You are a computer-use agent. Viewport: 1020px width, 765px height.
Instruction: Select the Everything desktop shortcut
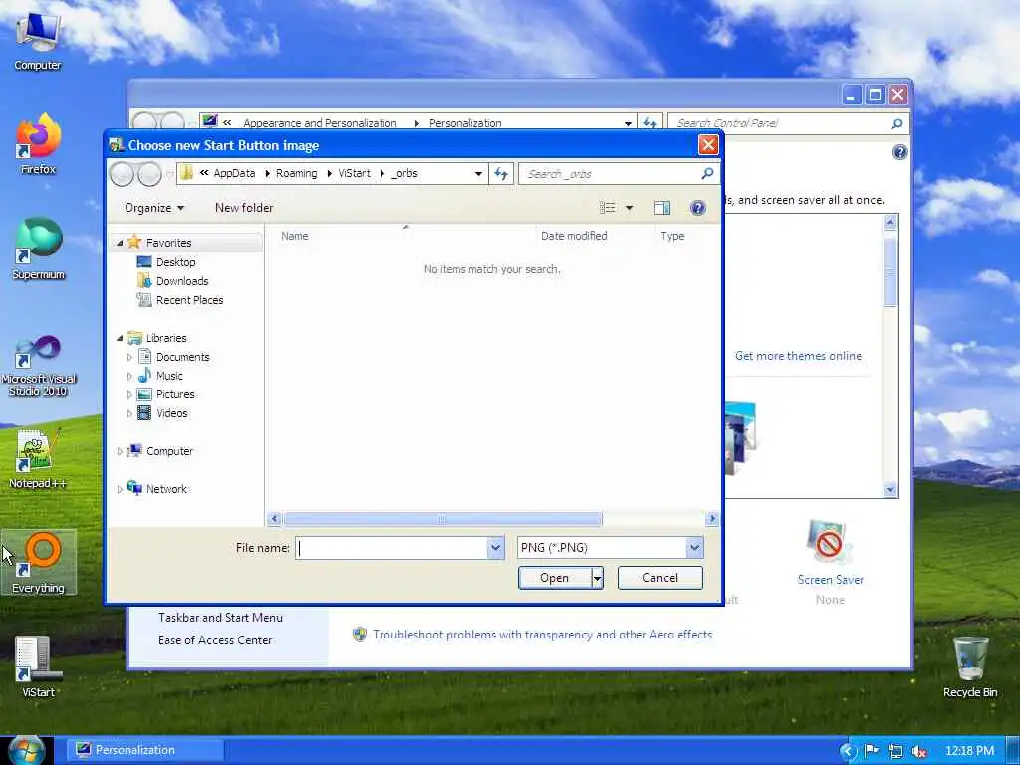[x=39, y=562]
